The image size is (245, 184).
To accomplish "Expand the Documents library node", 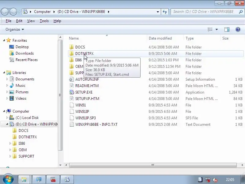I will click(x=7, y=79).
